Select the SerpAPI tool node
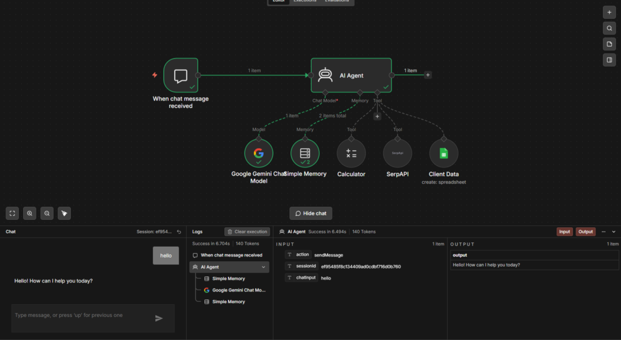 click(x=397, y=153)
